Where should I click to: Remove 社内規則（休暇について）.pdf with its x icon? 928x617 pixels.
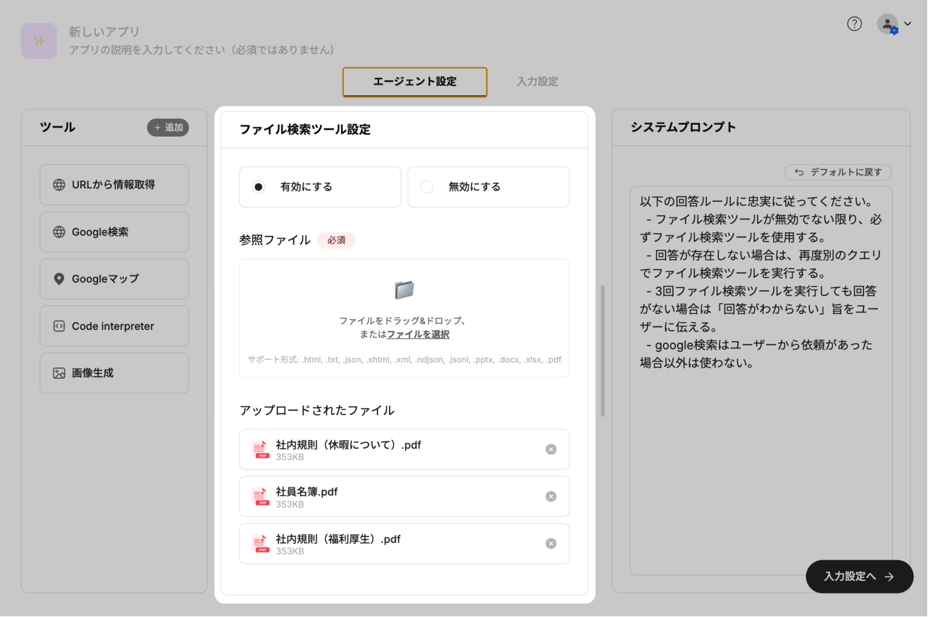point(551,449)
